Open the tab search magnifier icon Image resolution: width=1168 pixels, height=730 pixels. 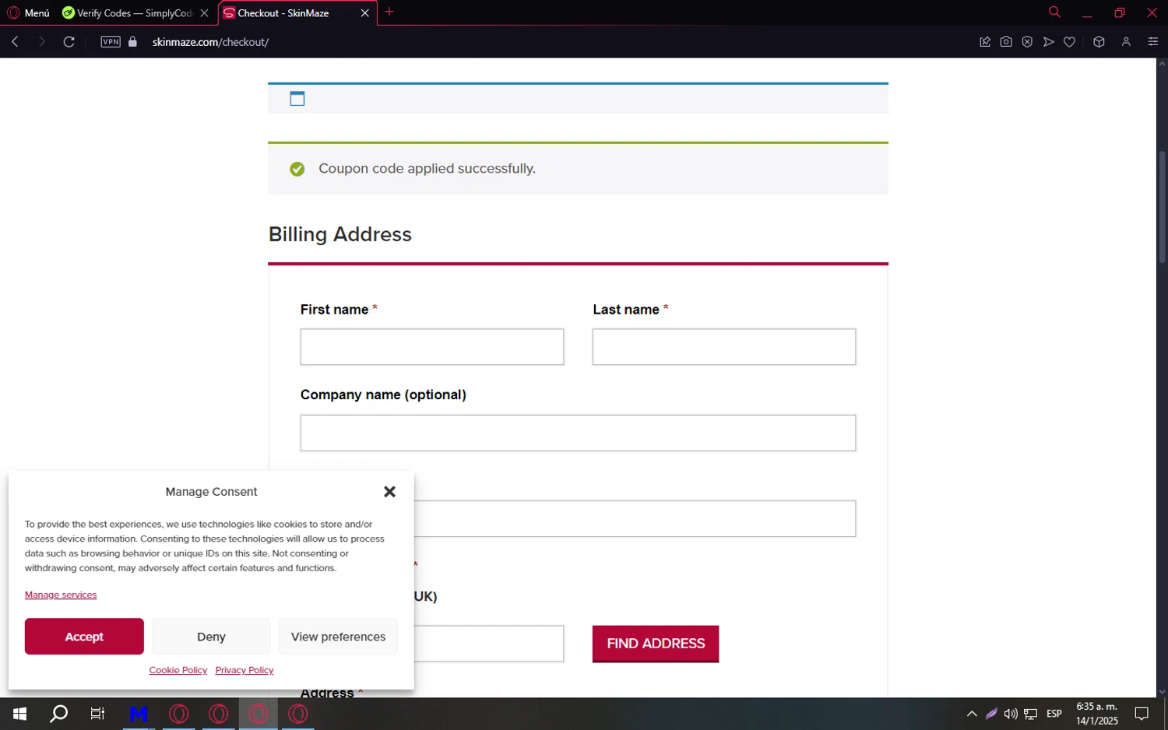click(1054, 12)
